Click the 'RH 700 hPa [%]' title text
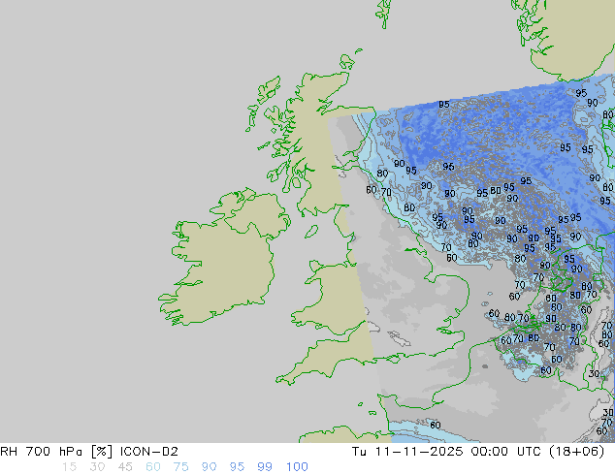 pos(56,452)
